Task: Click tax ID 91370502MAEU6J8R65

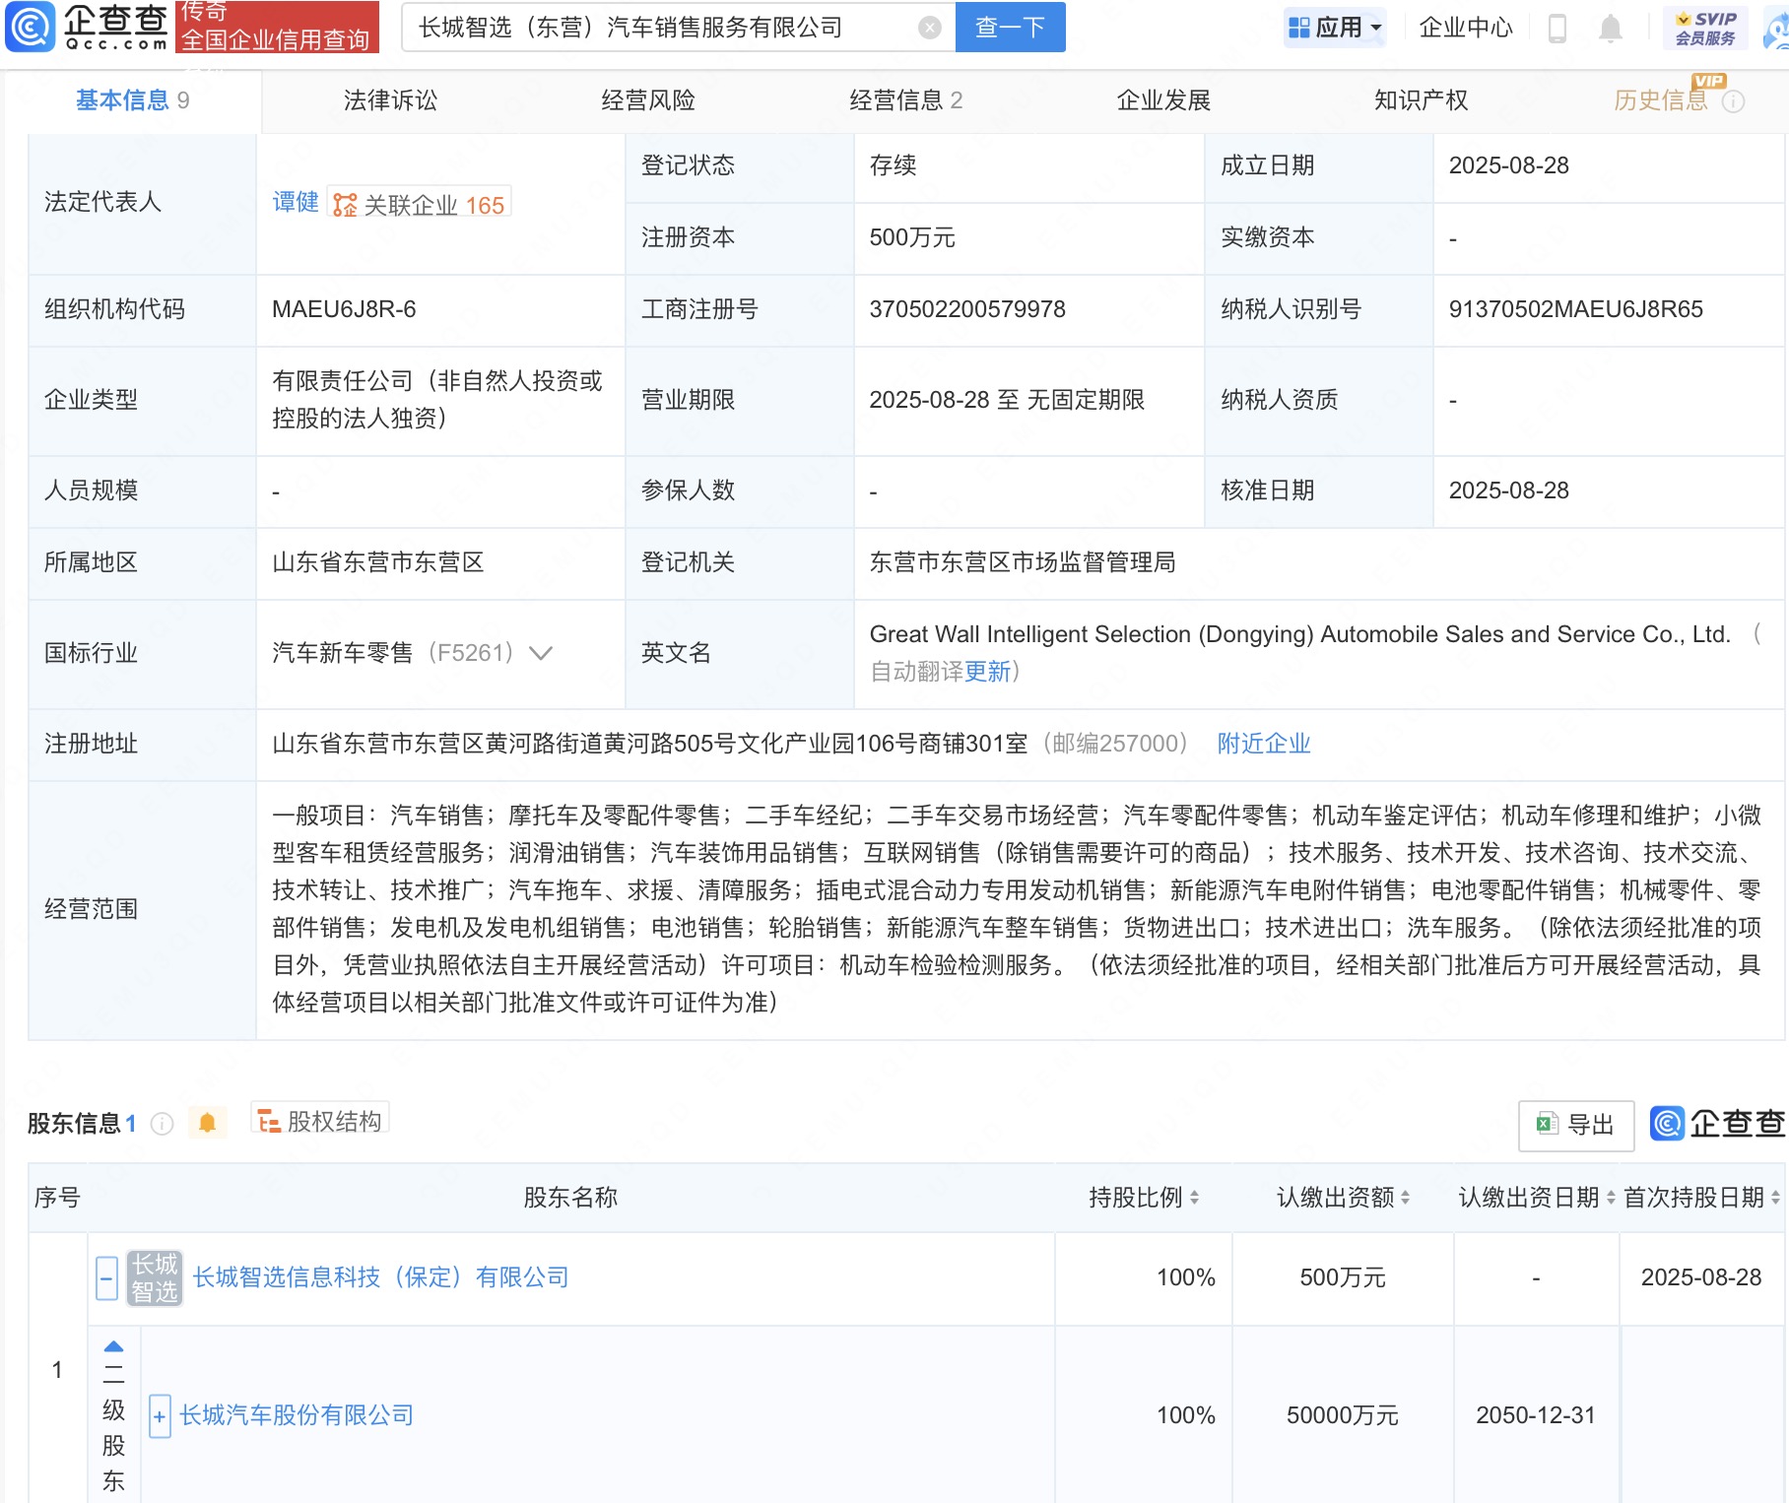Action: 1575,309
